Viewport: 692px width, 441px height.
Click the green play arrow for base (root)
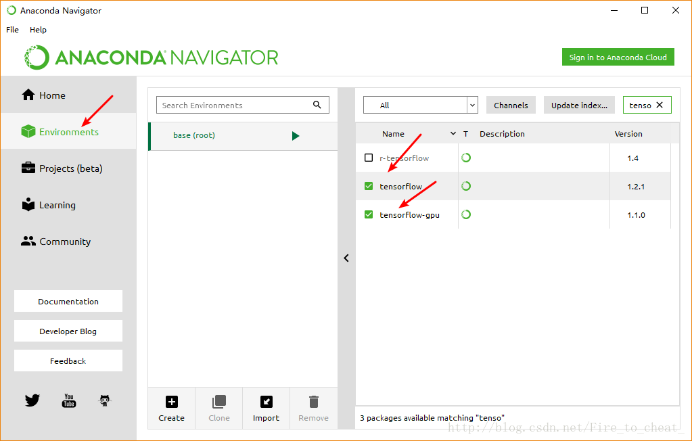(x=295, y=135)
